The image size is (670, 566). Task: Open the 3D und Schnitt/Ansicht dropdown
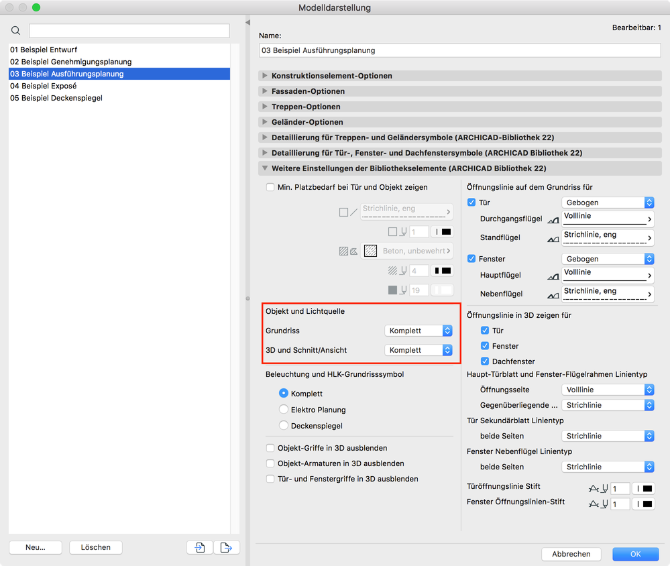click(x=418, y=350)
